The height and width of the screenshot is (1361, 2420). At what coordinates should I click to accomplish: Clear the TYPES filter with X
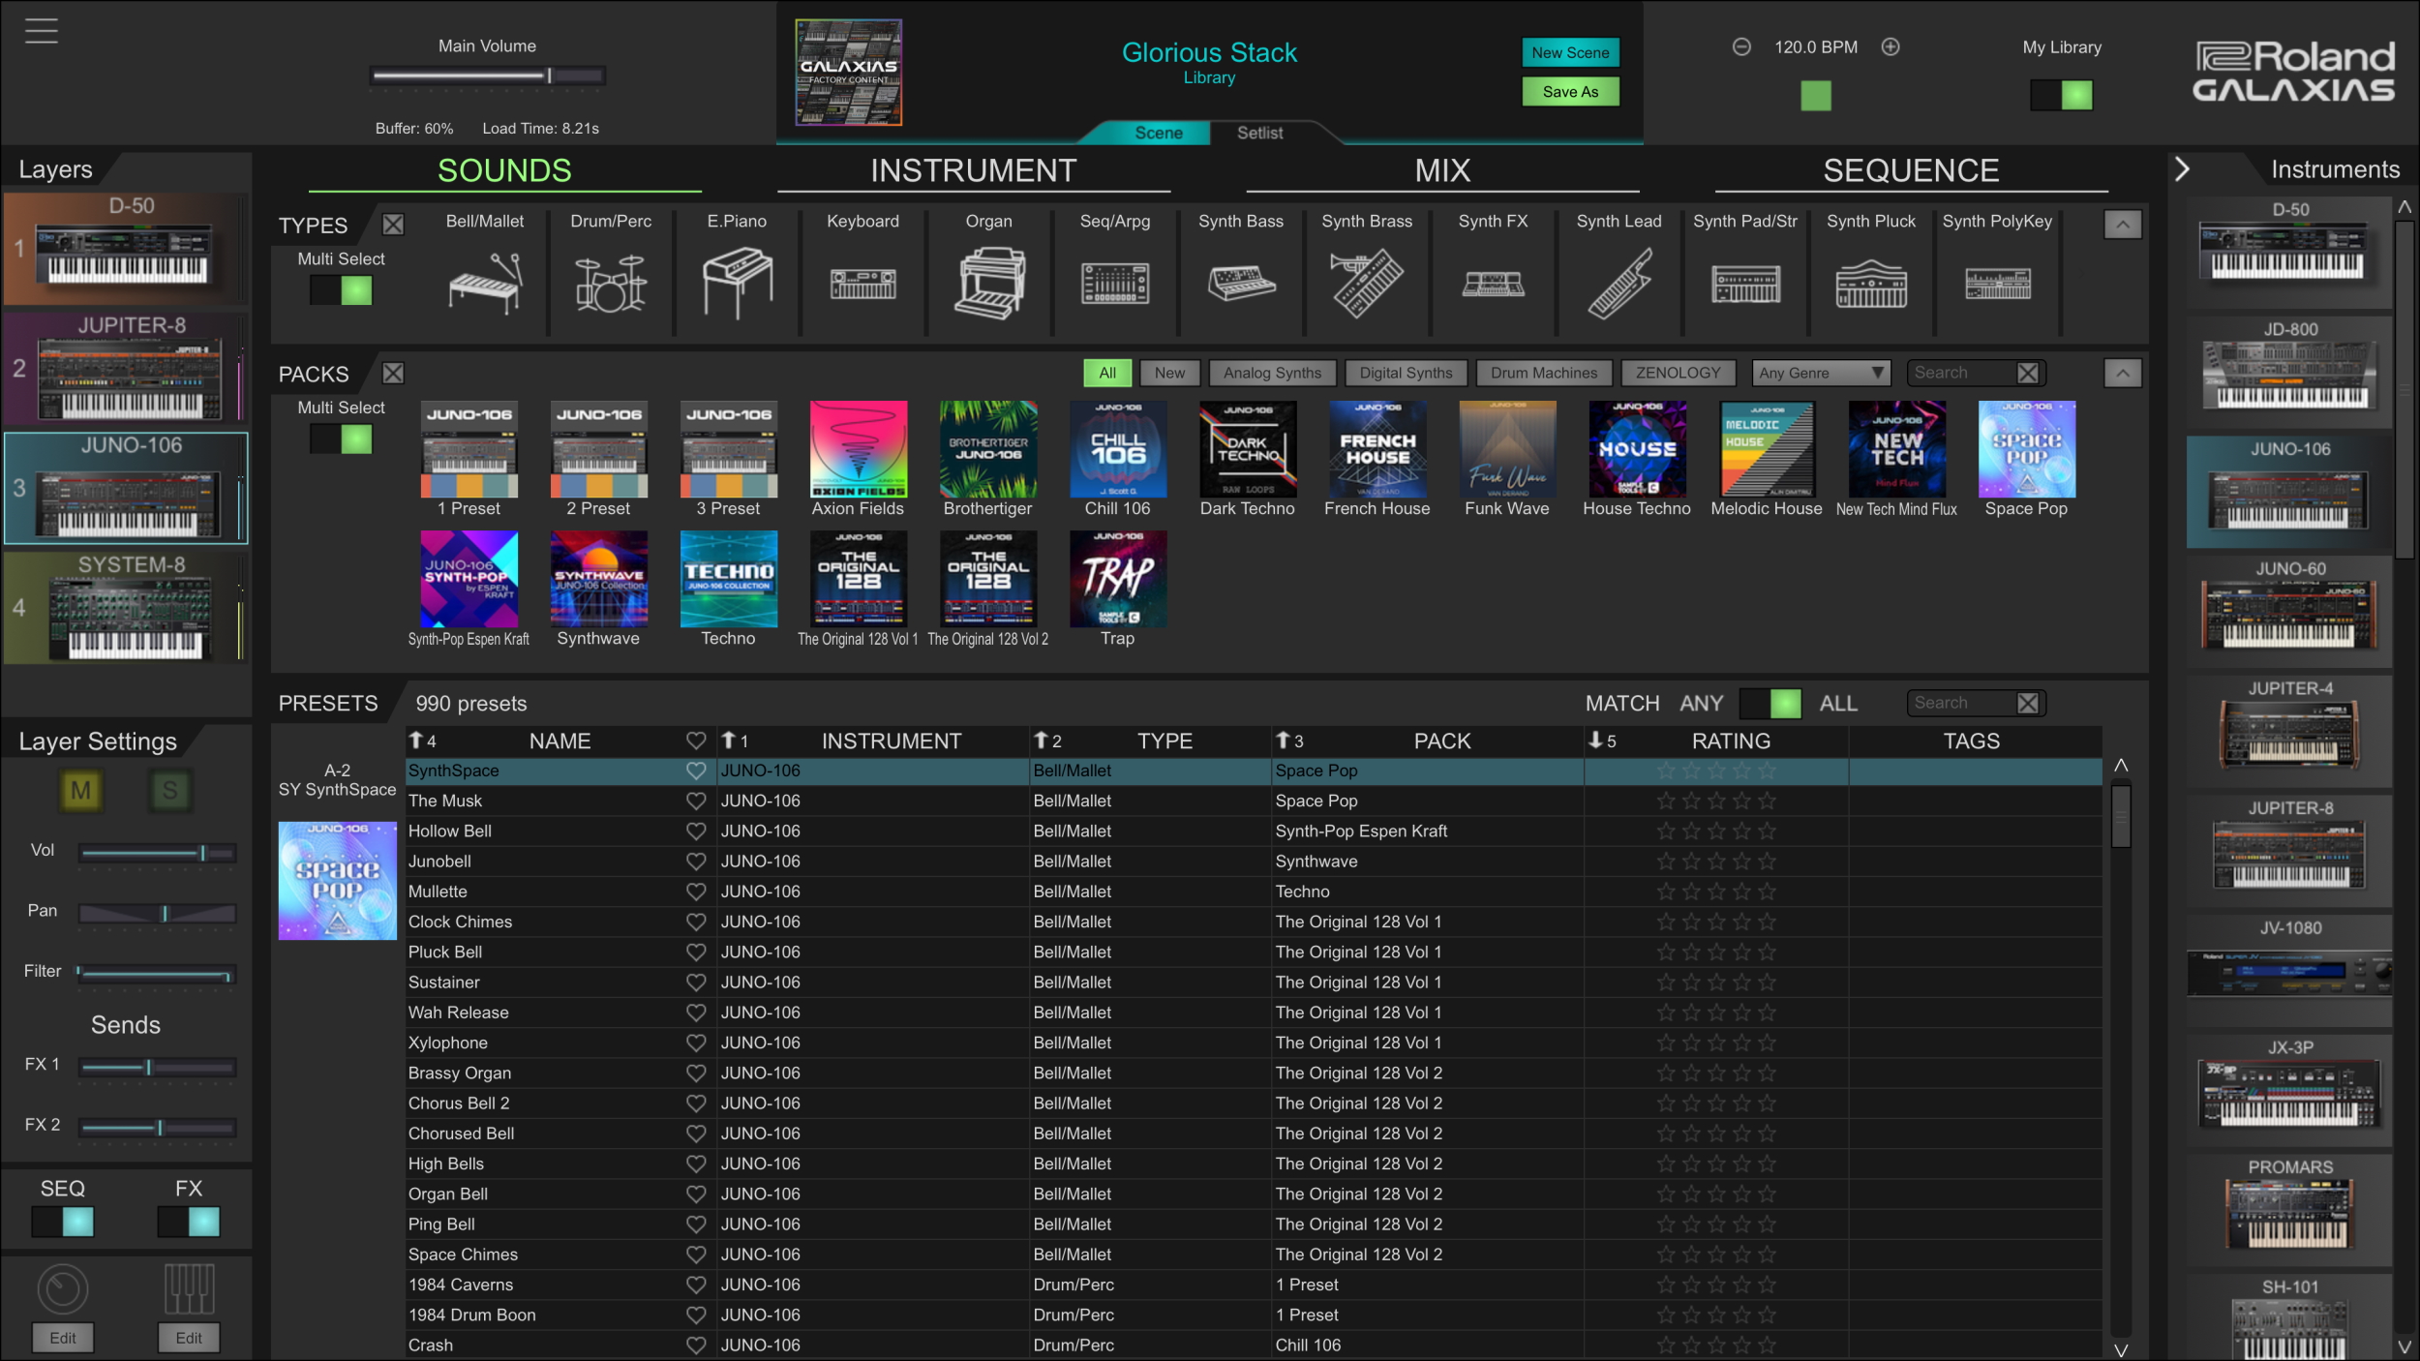(x=393, y=225)
